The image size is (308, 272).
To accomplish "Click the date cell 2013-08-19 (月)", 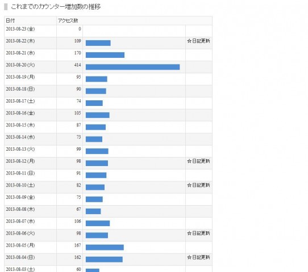I will pyautogui.click(x=20, y=77).
